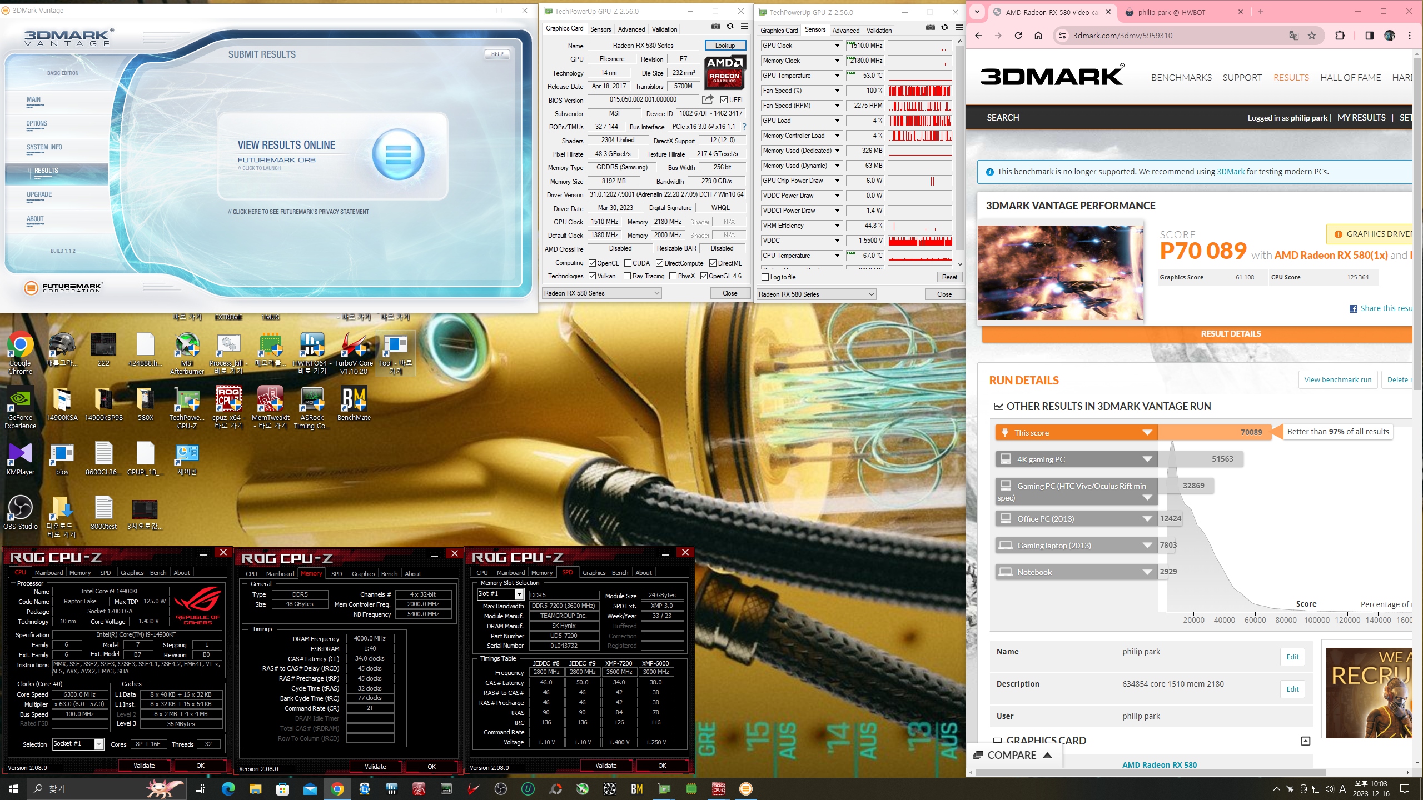
Task: Open hamburger menu in GPU-Z Graphics Card window
Action: coord(744,27)
